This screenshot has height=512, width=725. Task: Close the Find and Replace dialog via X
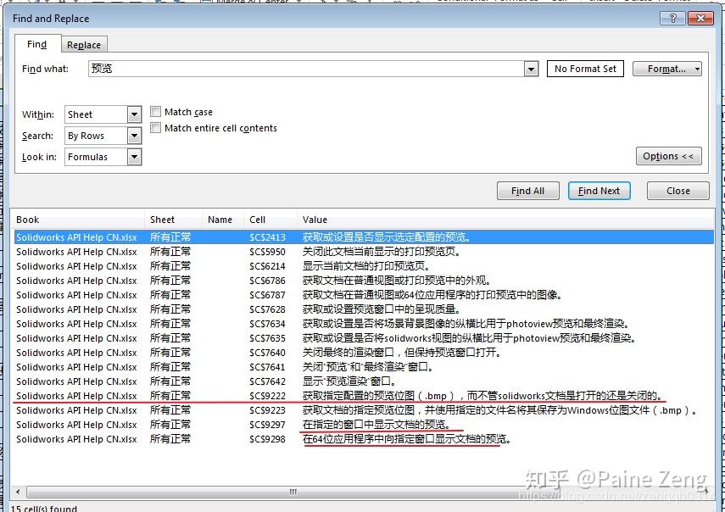700,18
